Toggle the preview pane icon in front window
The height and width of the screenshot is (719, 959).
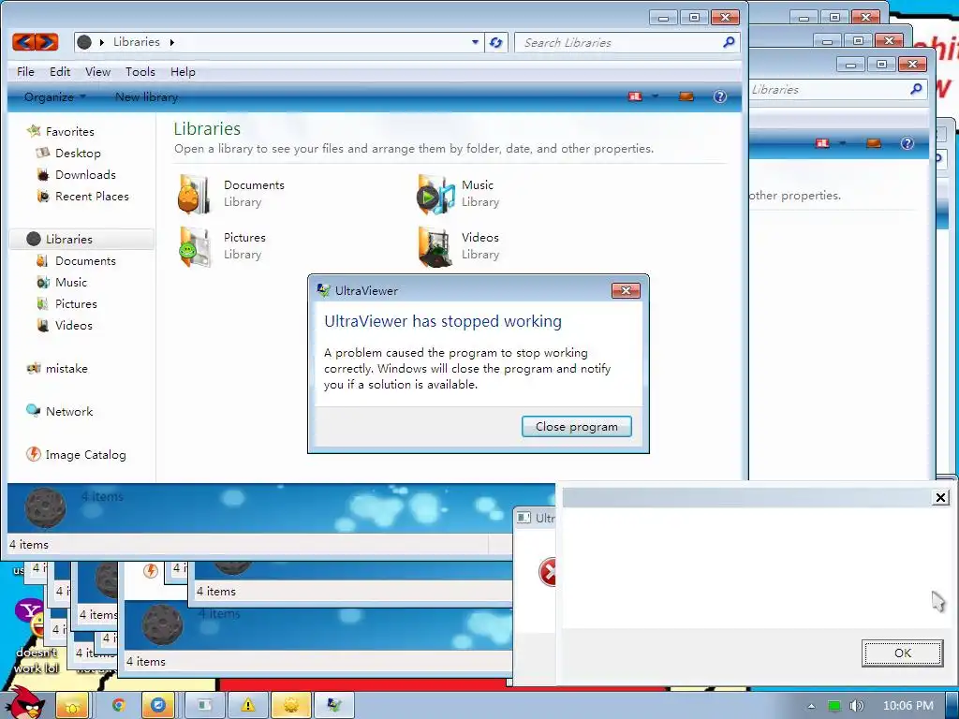pos(686,96)
